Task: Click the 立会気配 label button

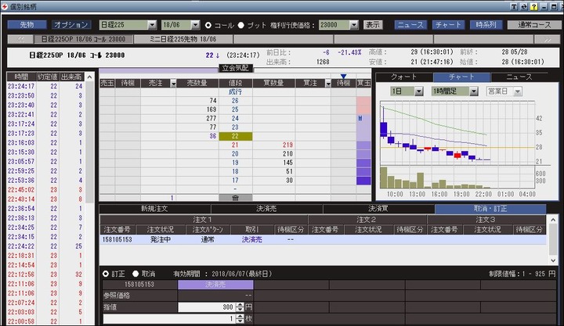Action: 236,68
